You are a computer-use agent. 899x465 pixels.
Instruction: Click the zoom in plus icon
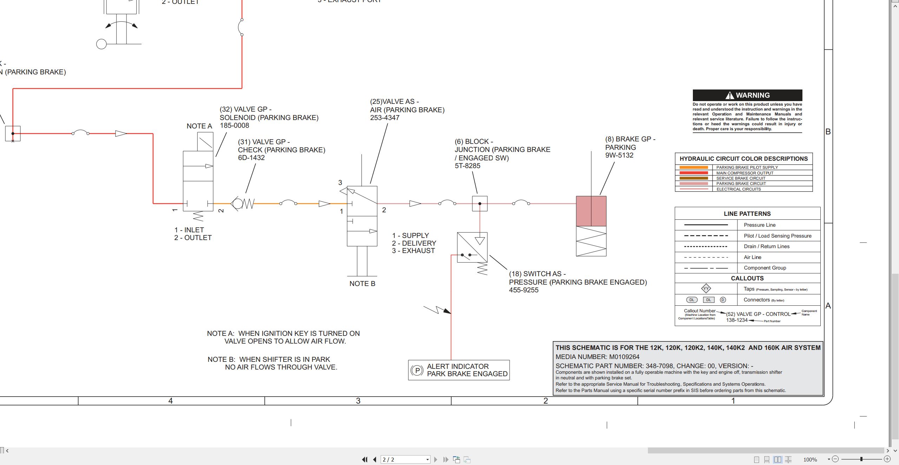(x=887, y=459)
